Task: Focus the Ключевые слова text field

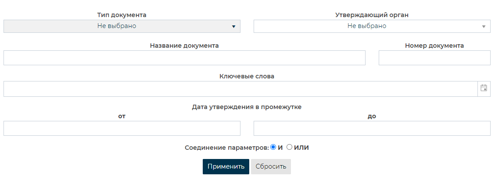Action: [x=240, y=88]
